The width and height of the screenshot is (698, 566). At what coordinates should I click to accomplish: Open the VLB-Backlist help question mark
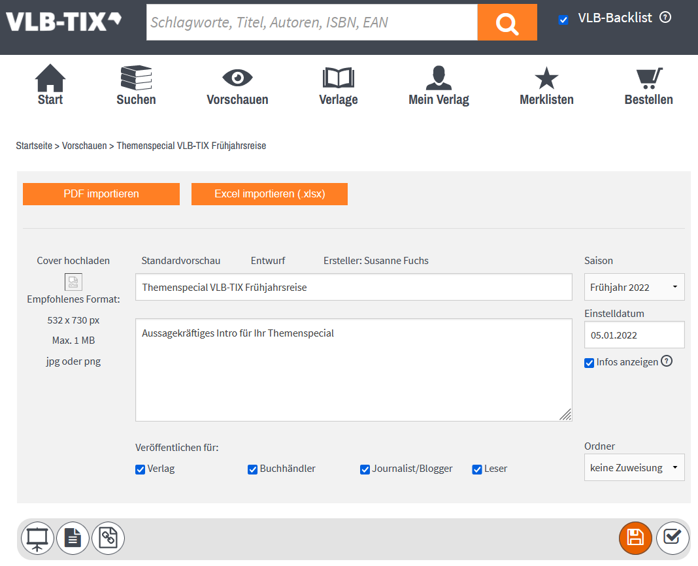click(x=665, y=18)
